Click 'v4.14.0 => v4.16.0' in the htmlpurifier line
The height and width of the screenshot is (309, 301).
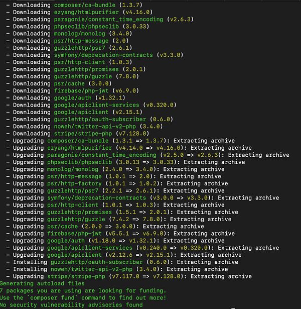(x=150, y=148)
